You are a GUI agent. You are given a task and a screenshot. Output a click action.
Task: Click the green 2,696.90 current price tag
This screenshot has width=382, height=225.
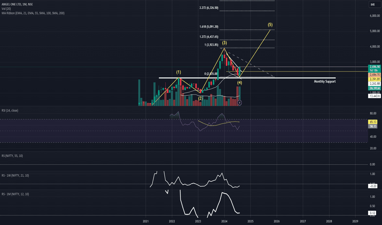coord(375,67)
